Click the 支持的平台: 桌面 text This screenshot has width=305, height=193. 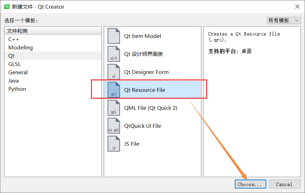coord(230,51)
